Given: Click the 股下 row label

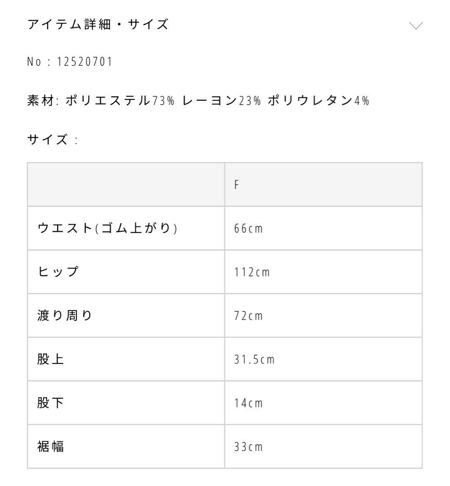Looking at the screenshot, I should [x=50, y=403].
